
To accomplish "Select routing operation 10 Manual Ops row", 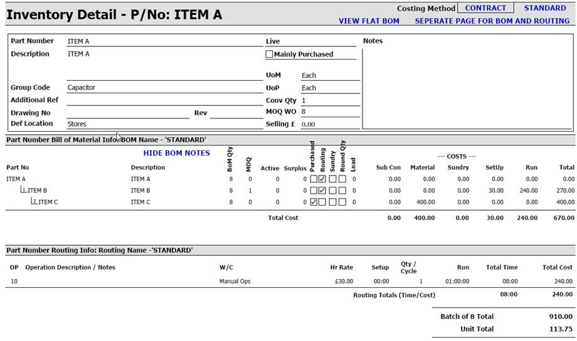I will tap(235, 281).
